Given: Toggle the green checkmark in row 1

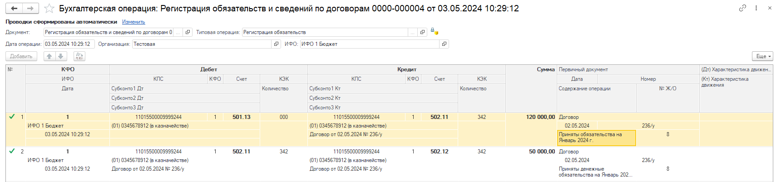Looking at the screenshot, I should pos(12,117).
